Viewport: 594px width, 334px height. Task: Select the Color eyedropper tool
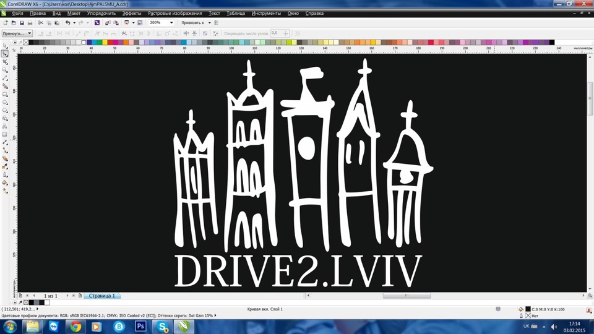(4, 166)
